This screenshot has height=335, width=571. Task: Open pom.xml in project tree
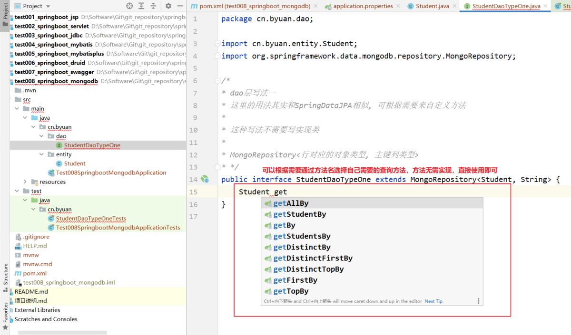pyautogui.click(x=35, y=273)
